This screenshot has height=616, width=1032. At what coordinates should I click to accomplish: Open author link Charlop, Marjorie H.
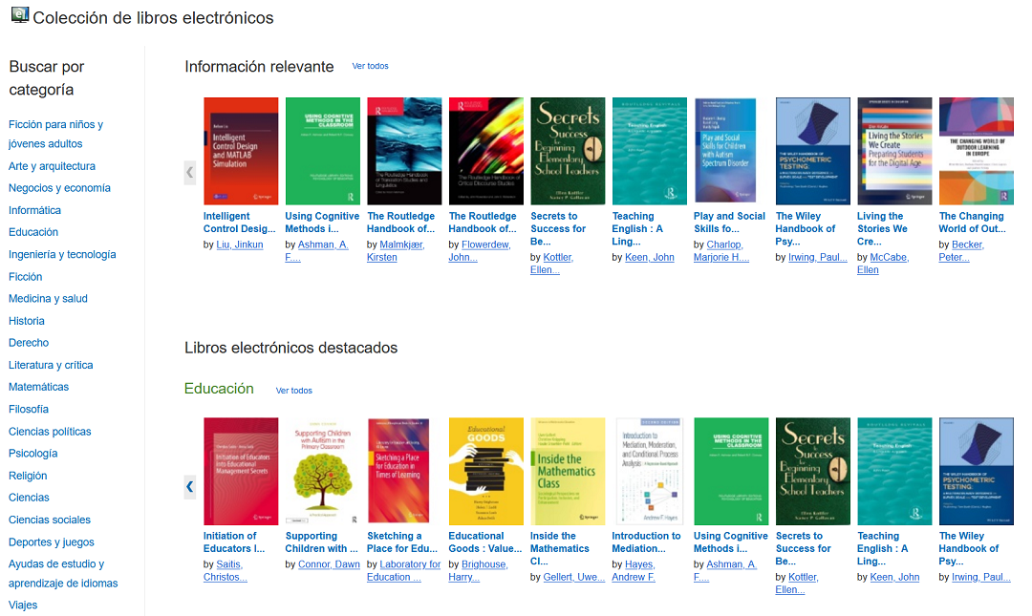(721, 251)
